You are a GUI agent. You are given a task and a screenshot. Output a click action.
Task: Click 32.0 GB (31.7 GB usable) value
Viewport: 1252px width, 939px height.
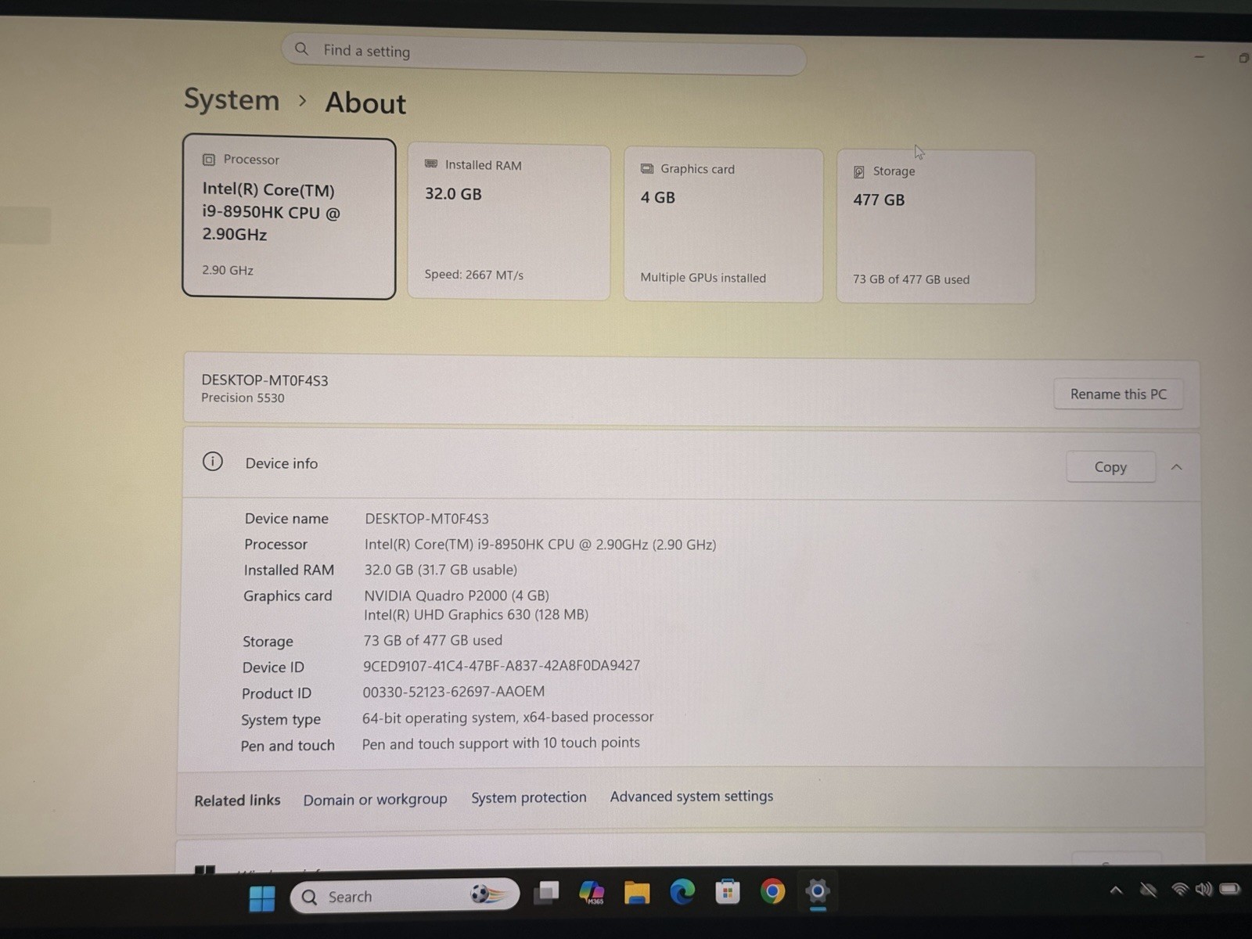(441, 570)
